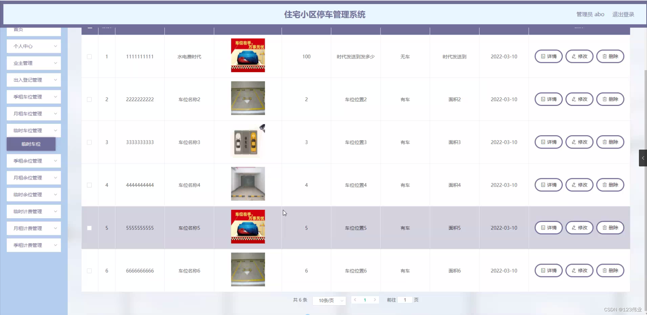The width and height of the screenshot is (647, 315).
Task: Click the edit pencil icon on row 2
Action: (x=573, y=99)
